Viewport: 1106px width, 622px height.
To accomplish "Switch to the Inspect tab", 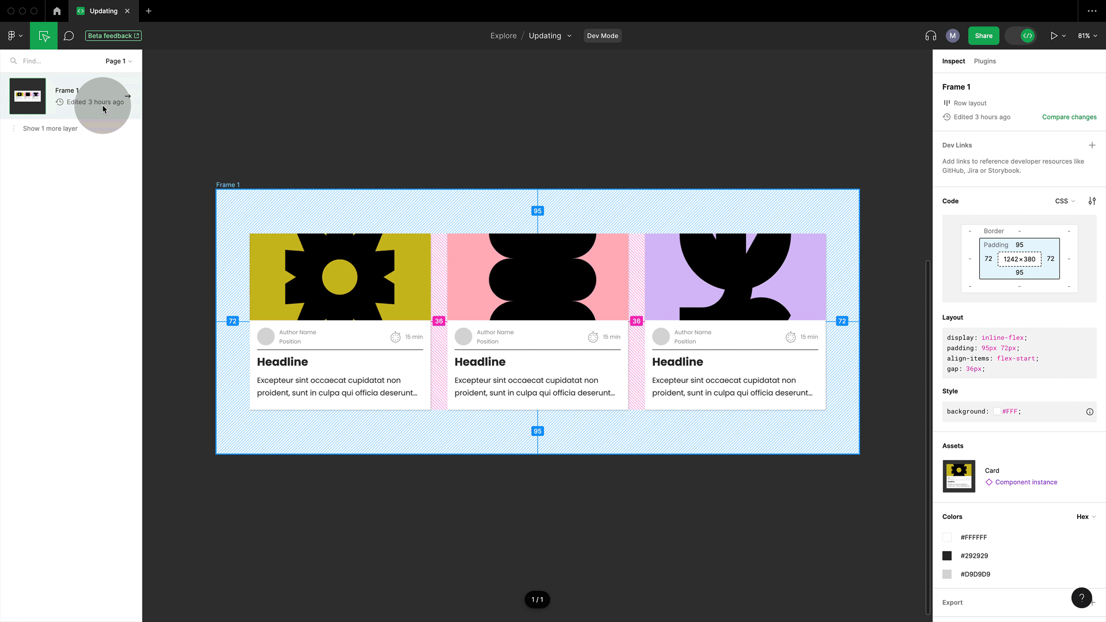I will click(x=953, y=61).
